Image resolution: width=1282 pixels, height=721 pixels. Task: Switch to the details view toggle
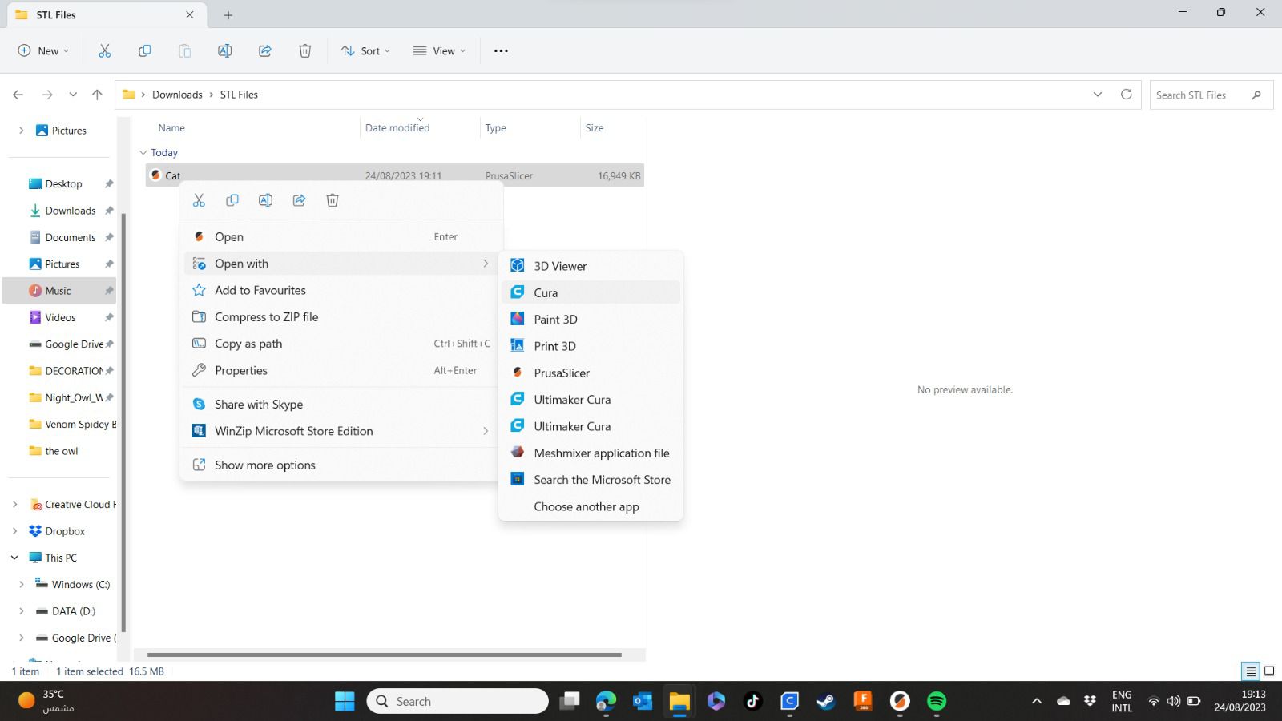pyautogui.click(x=1250, y=671)
